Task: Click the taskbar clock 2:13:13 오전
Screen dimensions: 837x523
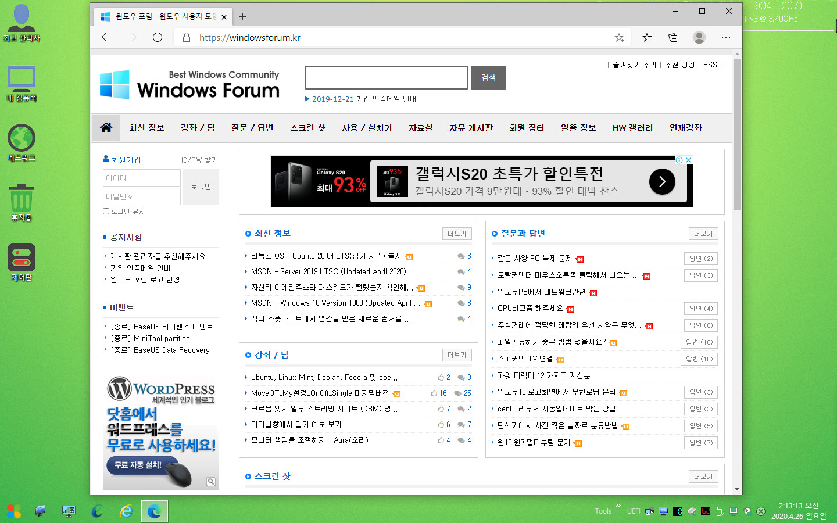Action: [x=799, y=506]
